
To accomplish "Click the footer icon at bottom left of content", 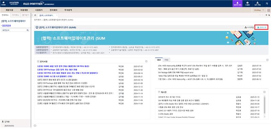I will pos(35,126).
